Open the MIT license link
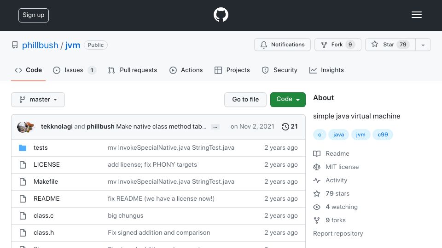442x248 pixels. coord(342,167)
